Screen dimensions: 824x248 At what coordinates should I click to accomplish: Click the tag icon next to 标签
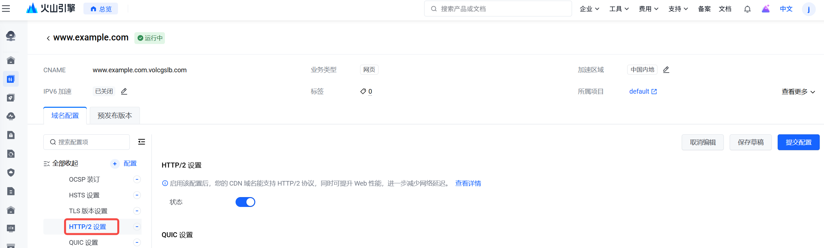363,91
